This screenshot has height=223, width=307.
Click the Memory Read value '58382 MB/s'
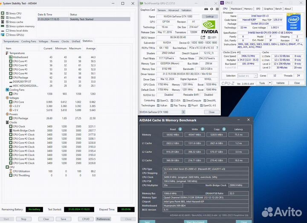[x=173, y=134]
